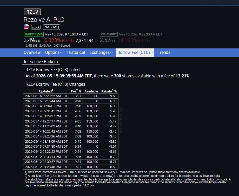The height and width of the screenshot is (196, 239).
Task: Click the 2026-05-14 03:34:01 PM EDT timestamp
Action: click(x=46, y=106)
